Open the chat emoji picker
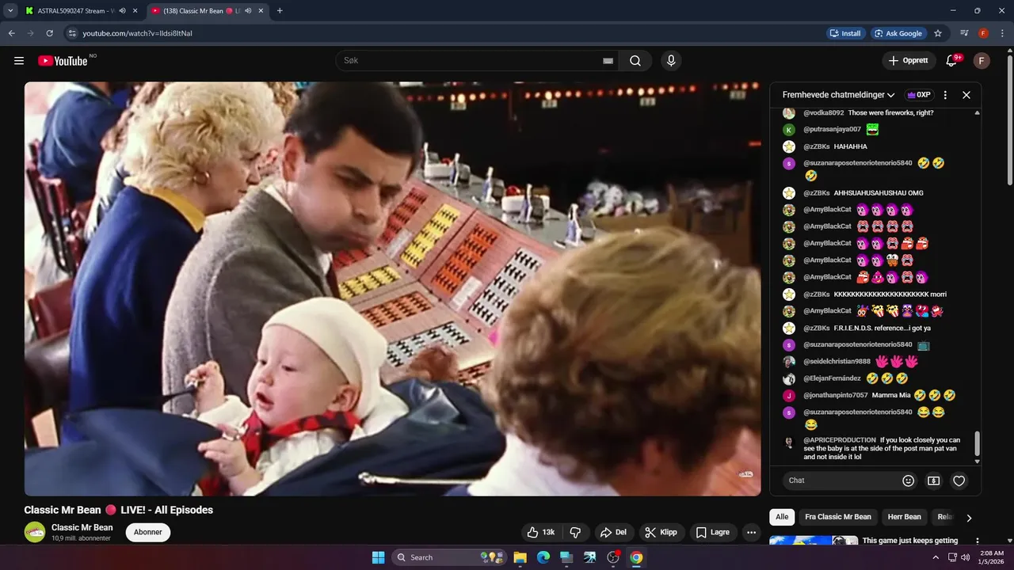Viewport: 1014px width, 570px height. [909, 481]
